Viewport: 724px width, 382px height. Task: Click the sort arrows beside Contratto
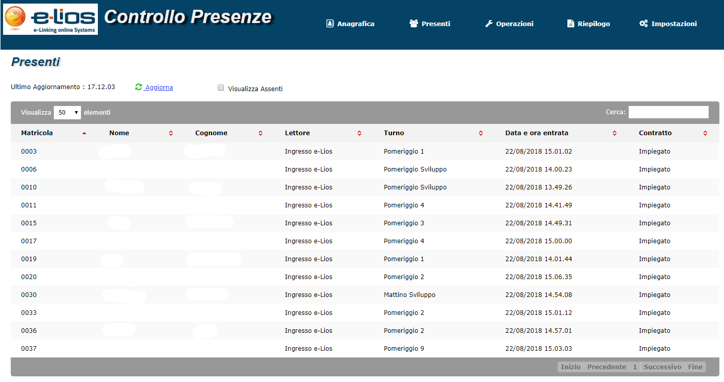coord(705,133)
